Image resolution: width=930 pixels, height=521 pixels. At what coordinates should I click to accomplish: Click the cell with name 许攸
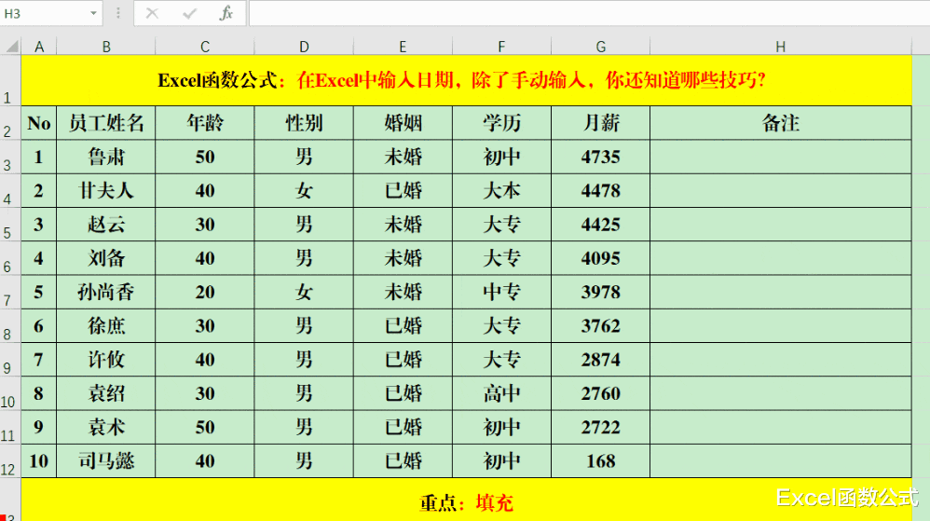[x=106, y=360]
